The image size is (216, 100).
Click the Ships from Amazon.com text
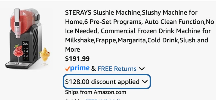tap(95, 92)
